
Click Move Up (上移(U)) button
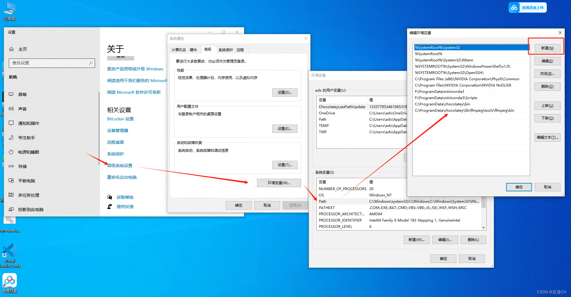[x=547, y=106]
